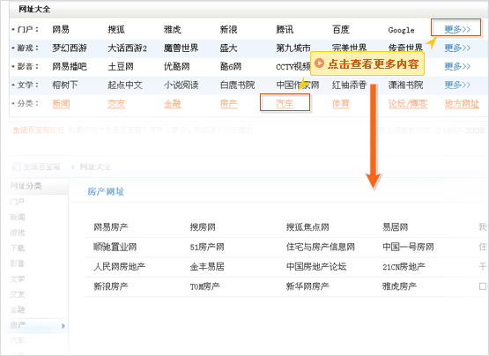Open the 金丰易居 link
The image size is (489, 356).
click(207, 266)
